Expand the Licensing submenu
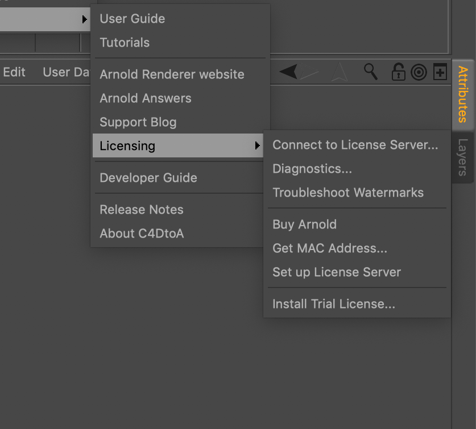The width and height of the screenshot is (476, 429). point(178,145)
